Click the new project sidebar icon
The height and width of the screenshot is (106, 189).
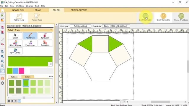[x=3, y=15]
